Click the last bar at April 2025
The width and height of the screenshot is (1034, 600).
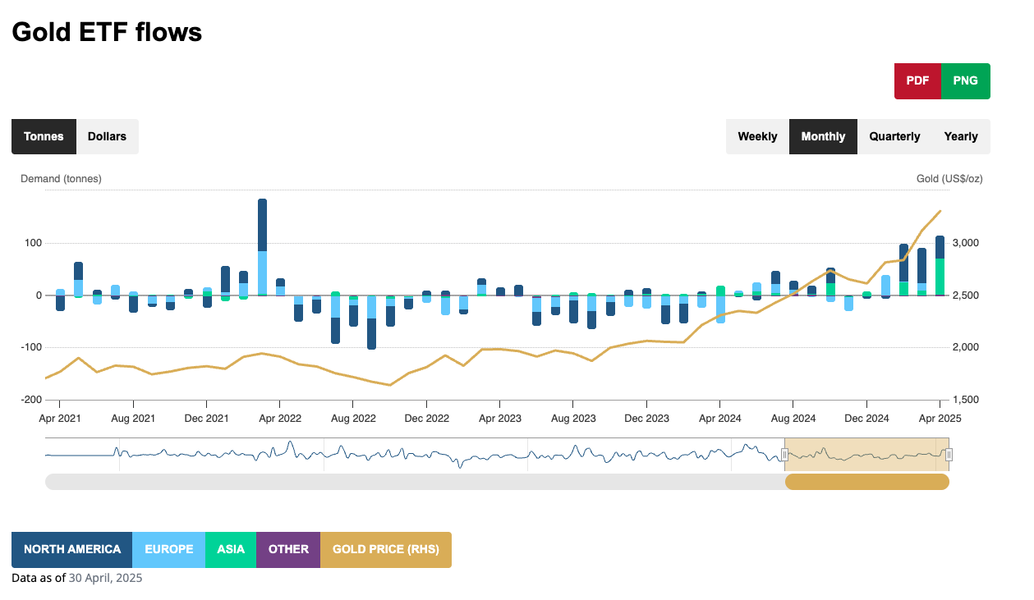(940, 271)
